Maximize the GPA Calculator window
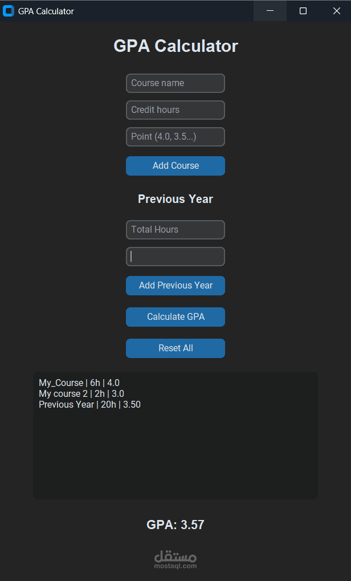 [x=303, y=10]
